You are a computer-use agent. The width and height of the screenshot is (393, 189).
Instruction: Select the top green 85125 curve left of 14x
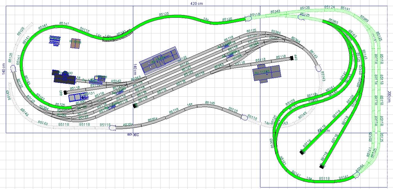tap(164, 16)
